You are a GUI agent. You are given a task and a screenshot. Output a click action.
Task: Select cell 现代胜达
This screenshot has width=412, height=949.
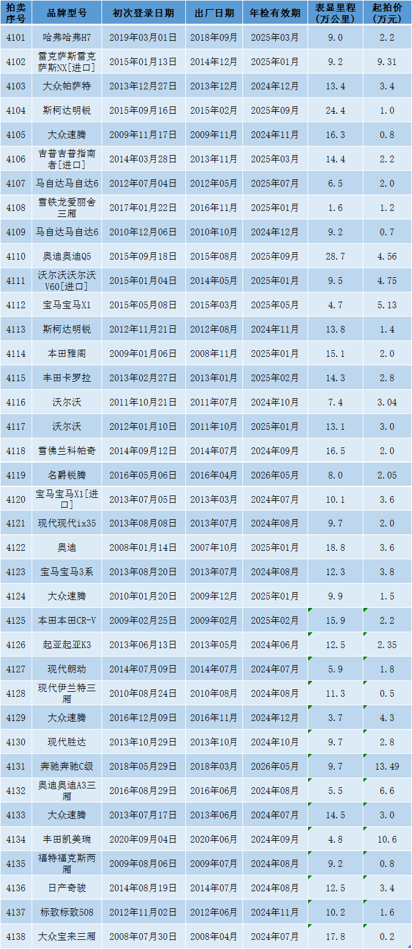click(67, 742)
